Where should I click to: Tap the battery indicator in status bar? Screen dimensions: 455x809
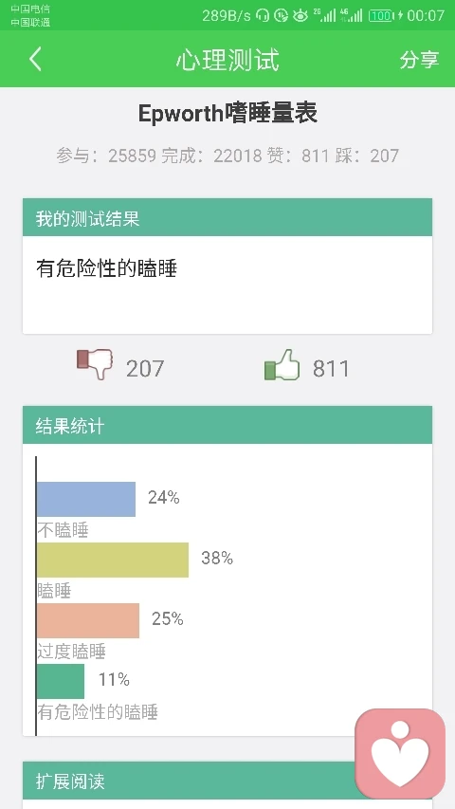[x=381, y=15]
